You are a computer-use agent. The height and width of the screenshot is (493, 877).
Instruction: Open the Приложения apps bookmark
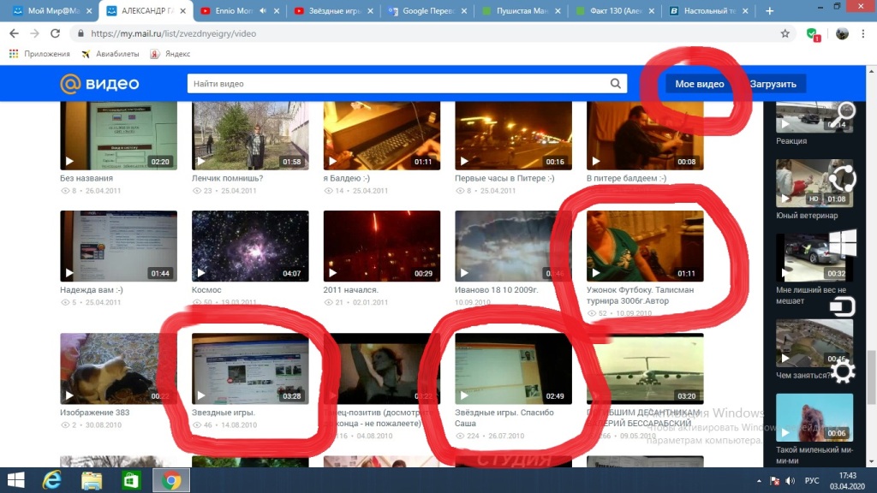(39, 54)
